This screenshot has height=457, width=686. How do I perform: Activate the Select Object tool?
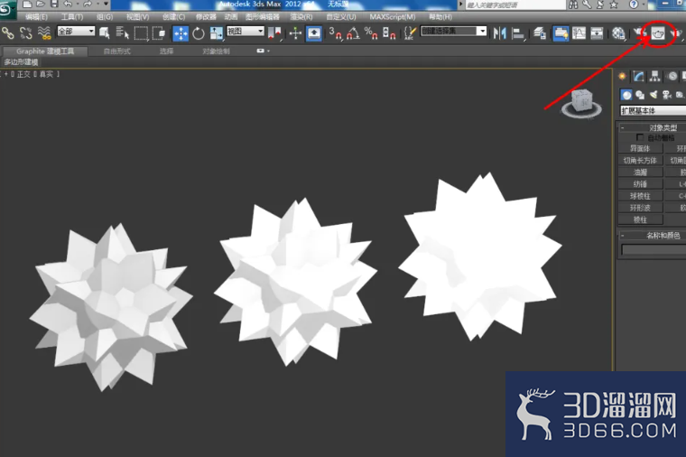click(105, 33)
